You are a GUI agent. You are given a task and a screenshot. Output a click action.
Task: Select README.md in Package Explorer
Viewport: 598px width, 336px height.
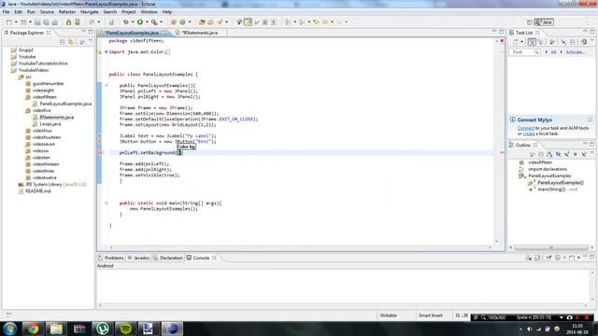click(37, 191)
